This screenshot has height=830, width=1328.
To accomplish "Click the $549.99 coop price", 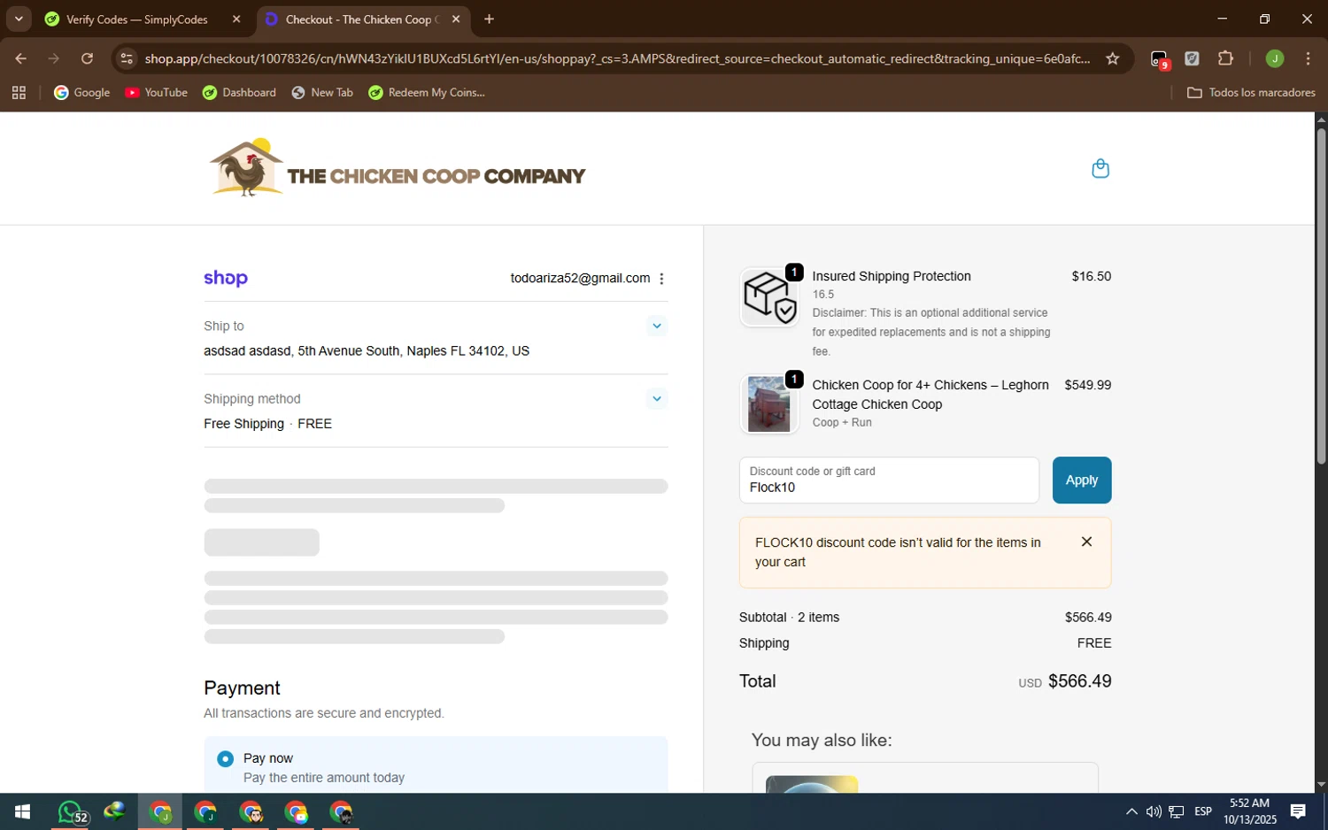I will coord(1087,386).
